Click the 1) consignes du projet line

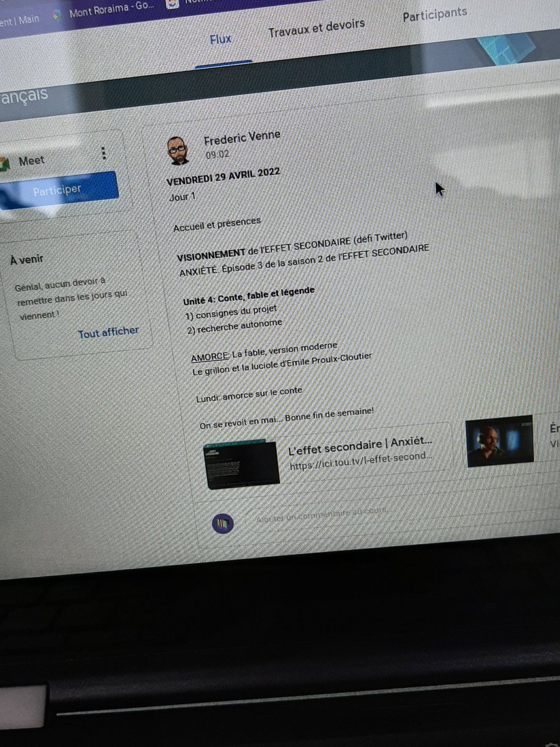[x=231, y=312]
